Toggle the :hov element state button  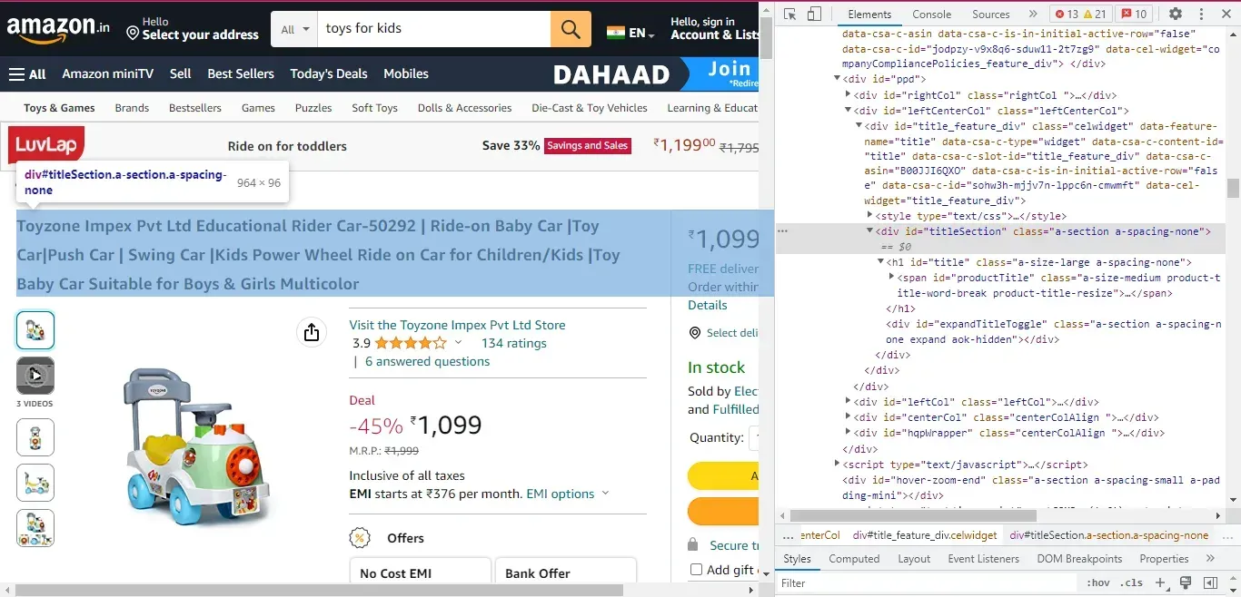click(1097, 583)
